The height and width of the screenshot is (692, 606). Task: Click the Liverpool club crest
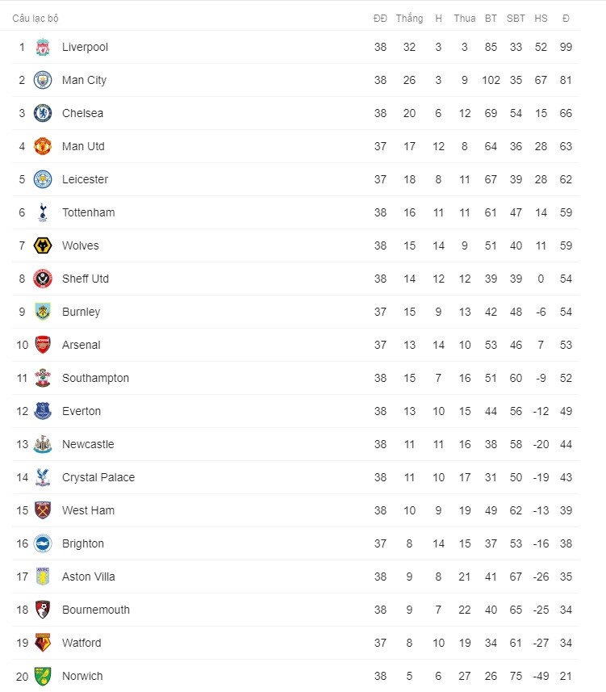point(43,47)
